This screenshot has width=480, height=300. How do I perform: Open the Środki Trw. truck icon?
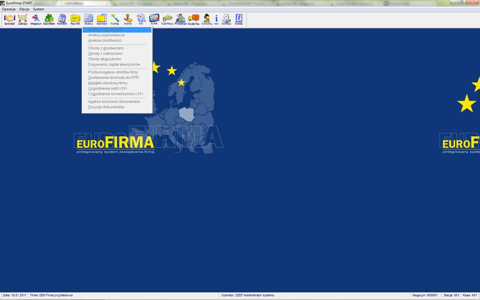coord(194,19)
